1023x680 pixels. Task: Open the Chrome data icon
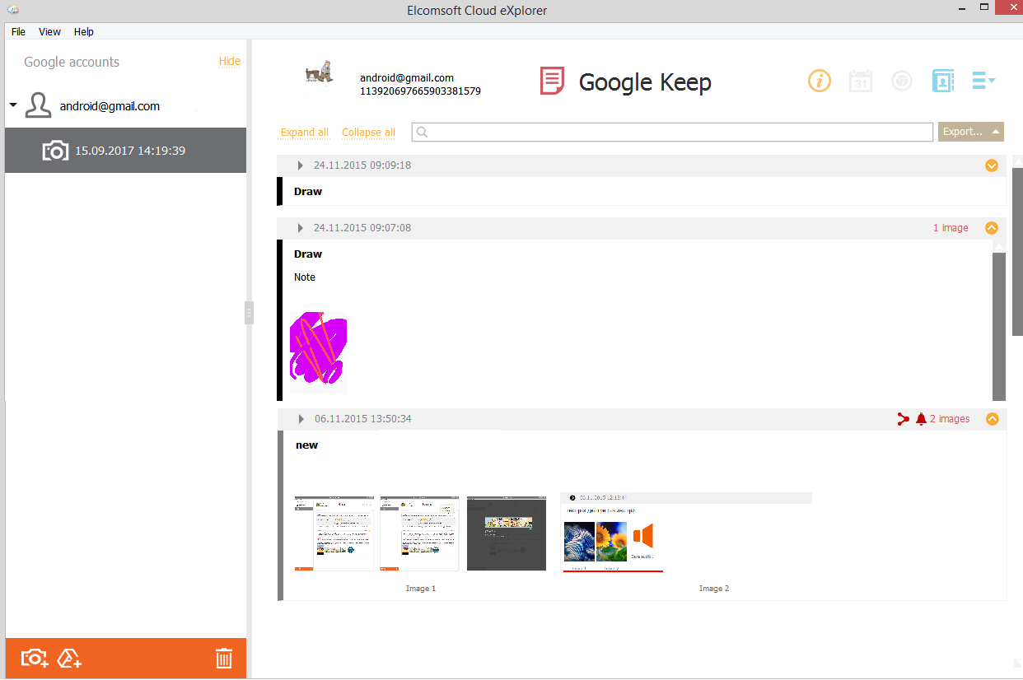point(902,81)
